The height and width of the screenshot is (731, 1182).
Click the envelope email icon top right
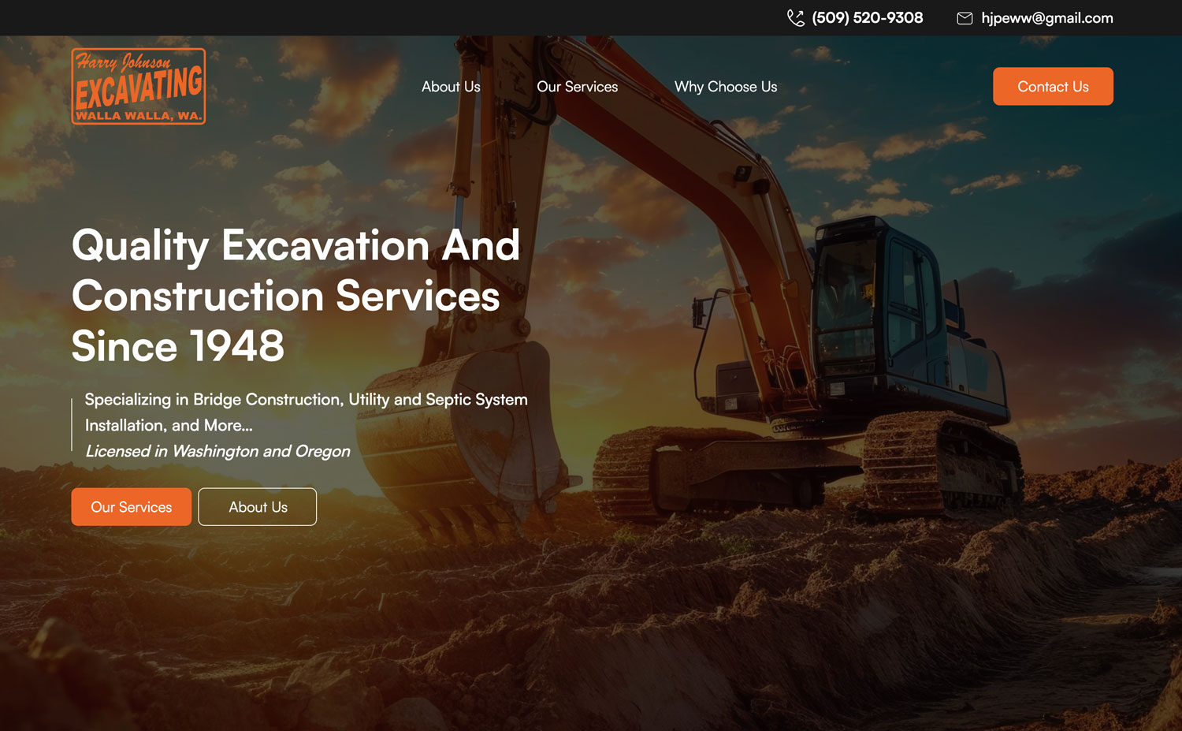(x=965, y=17)
